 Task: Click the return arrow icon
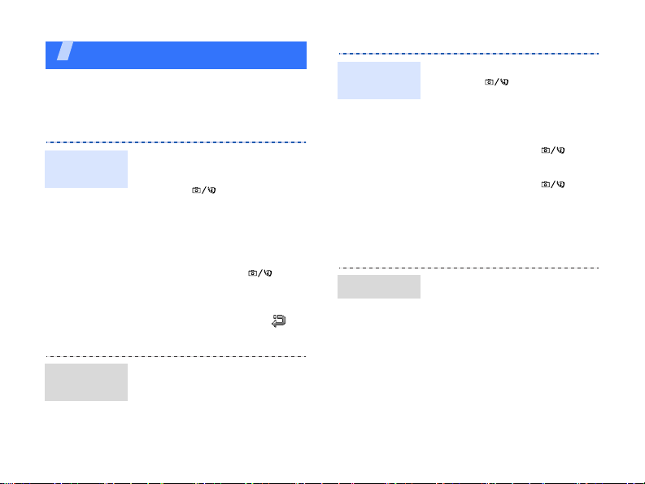click(x=278, y=320)
